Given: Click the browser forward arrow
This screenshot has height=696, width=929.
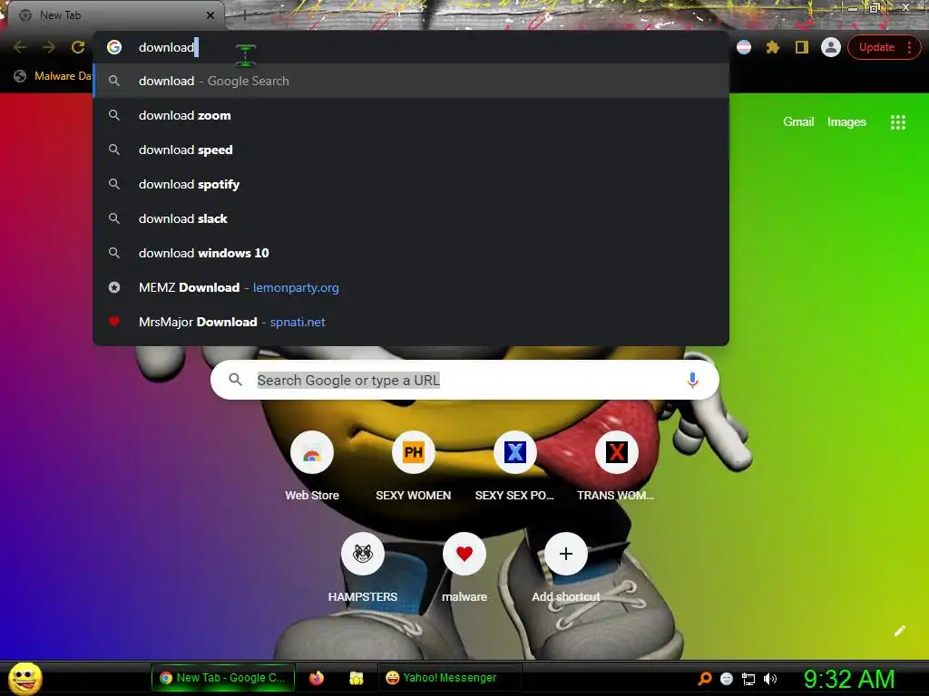Looking at the screenshot, I should coord(49,47).
